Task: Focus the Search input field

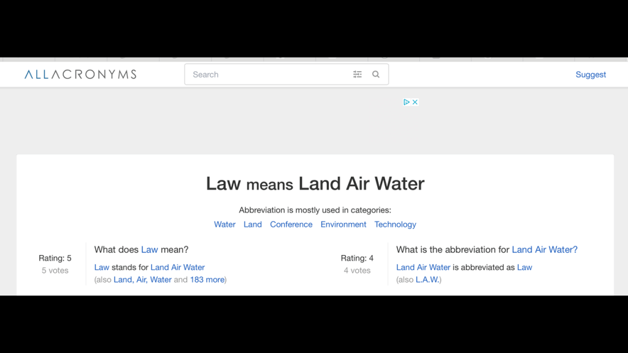Action: [x=267, y=75]
